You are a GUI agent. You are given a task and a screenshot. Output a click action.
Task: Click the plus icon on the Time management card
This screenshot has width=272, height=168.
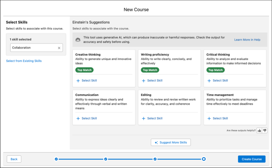pos(209,119)
